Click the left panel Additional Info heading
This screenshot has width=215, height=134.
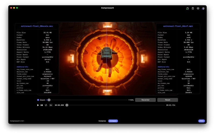tap(22, 67)
